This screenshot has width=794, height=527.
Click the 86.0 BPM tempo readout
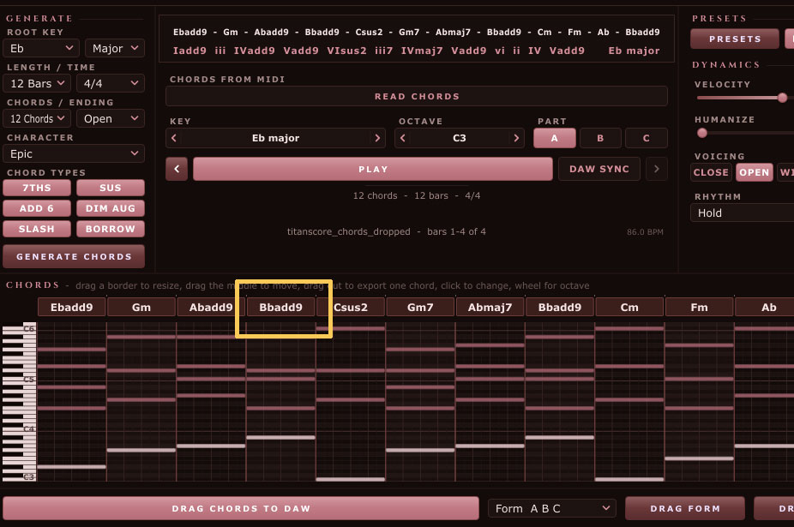pyautogui.click(x=645, y=232)
